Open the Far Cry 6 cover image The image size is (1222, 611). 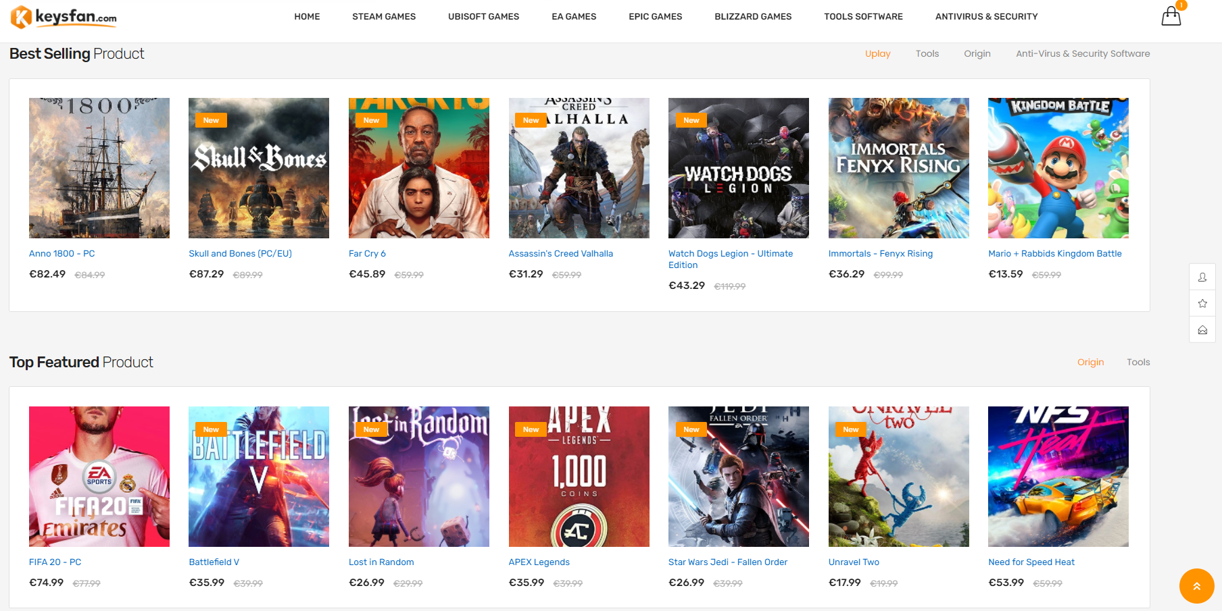tap(419, 168)
